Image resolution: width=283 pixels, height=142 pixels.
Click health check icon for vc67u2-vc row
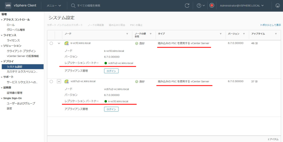click(137, 82)
